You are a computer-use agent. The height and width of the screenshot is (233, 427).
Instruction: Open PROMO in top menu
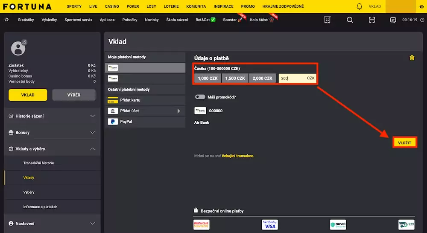pyautogui.click(x=248, y=6)
